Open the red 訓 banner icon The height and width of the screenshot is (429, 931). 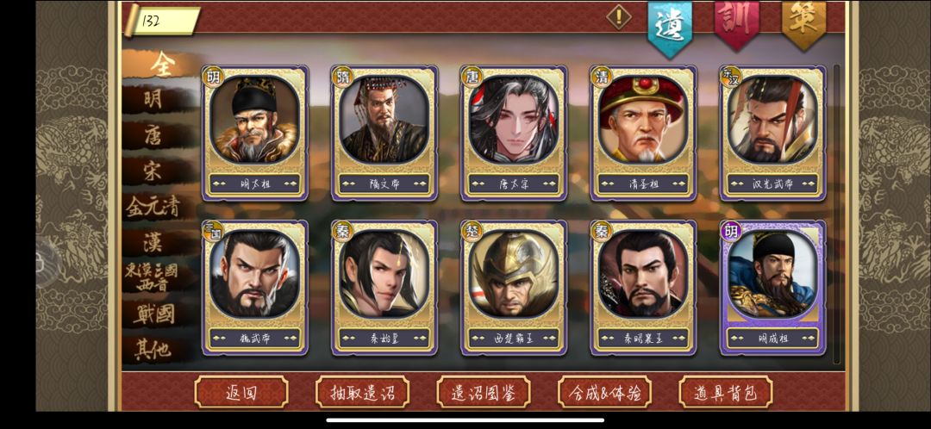[x=737, y=24]
